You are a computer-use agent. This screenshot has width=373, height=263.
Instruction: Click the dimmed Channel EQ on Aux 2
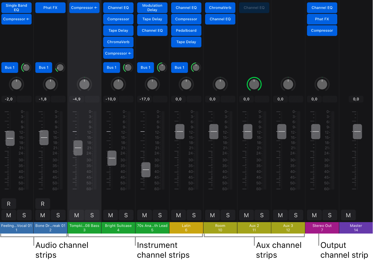click(x=254, y=8)
